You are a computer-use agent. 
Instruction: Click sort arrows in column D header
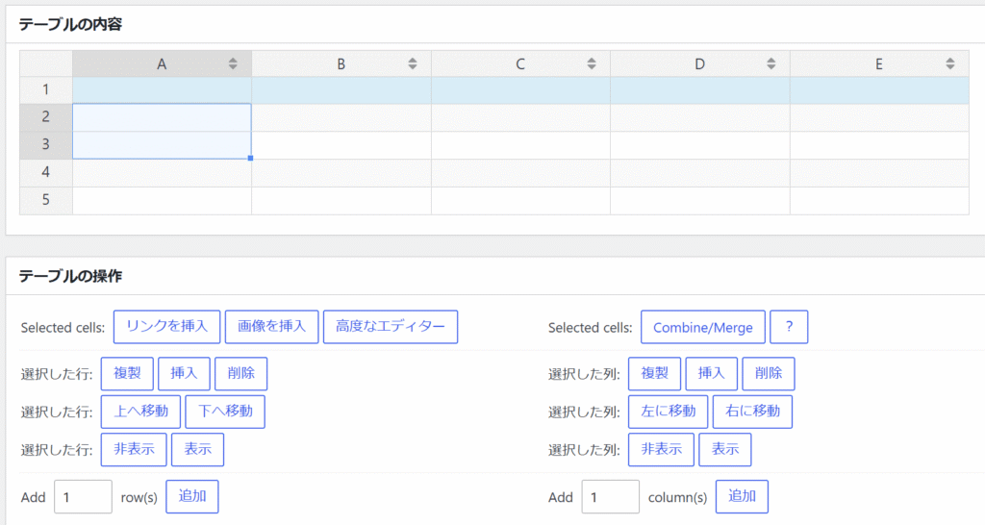coord(770,64)
